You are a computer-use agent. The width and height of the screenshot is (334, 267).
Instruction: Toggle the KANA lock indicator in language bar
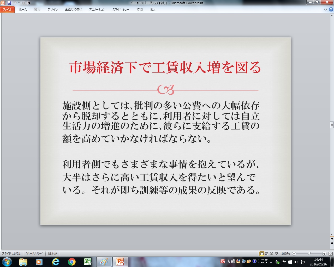click(x=261, y=263)
